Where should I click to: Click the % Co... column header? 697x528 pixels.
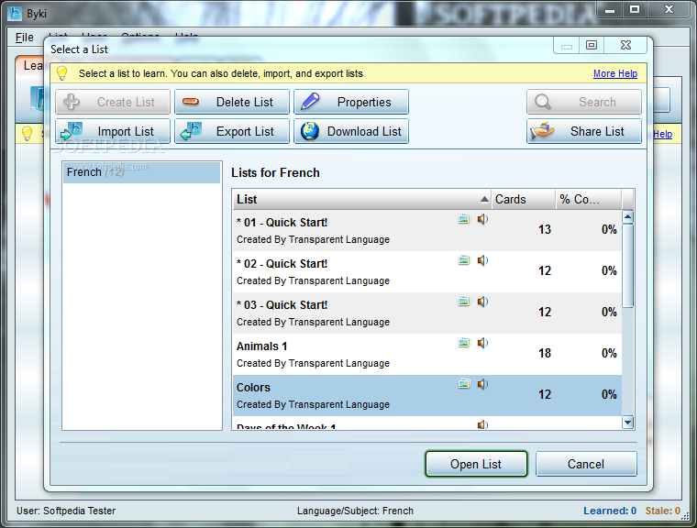coord(588,199)
